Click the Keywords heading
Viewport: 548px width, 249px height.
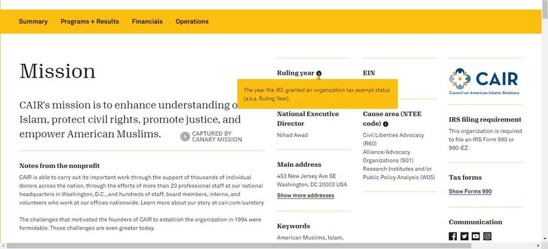pyautogui.click(x=293, y=226)
